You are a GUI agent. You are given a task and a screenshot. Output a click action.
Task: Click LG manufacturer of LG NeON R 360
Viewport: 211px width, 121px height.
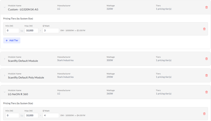(x=59, y=94)
